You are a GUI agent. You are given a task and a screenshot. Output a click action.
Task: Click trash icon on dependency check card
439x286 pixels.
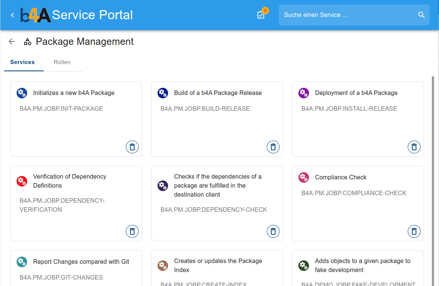(x=273, y=231)
